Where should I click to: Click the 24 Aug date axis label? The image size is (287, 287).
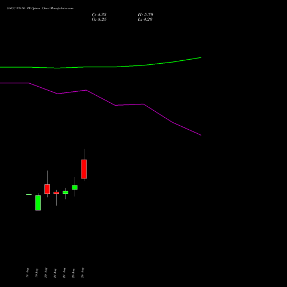[64, 273]
